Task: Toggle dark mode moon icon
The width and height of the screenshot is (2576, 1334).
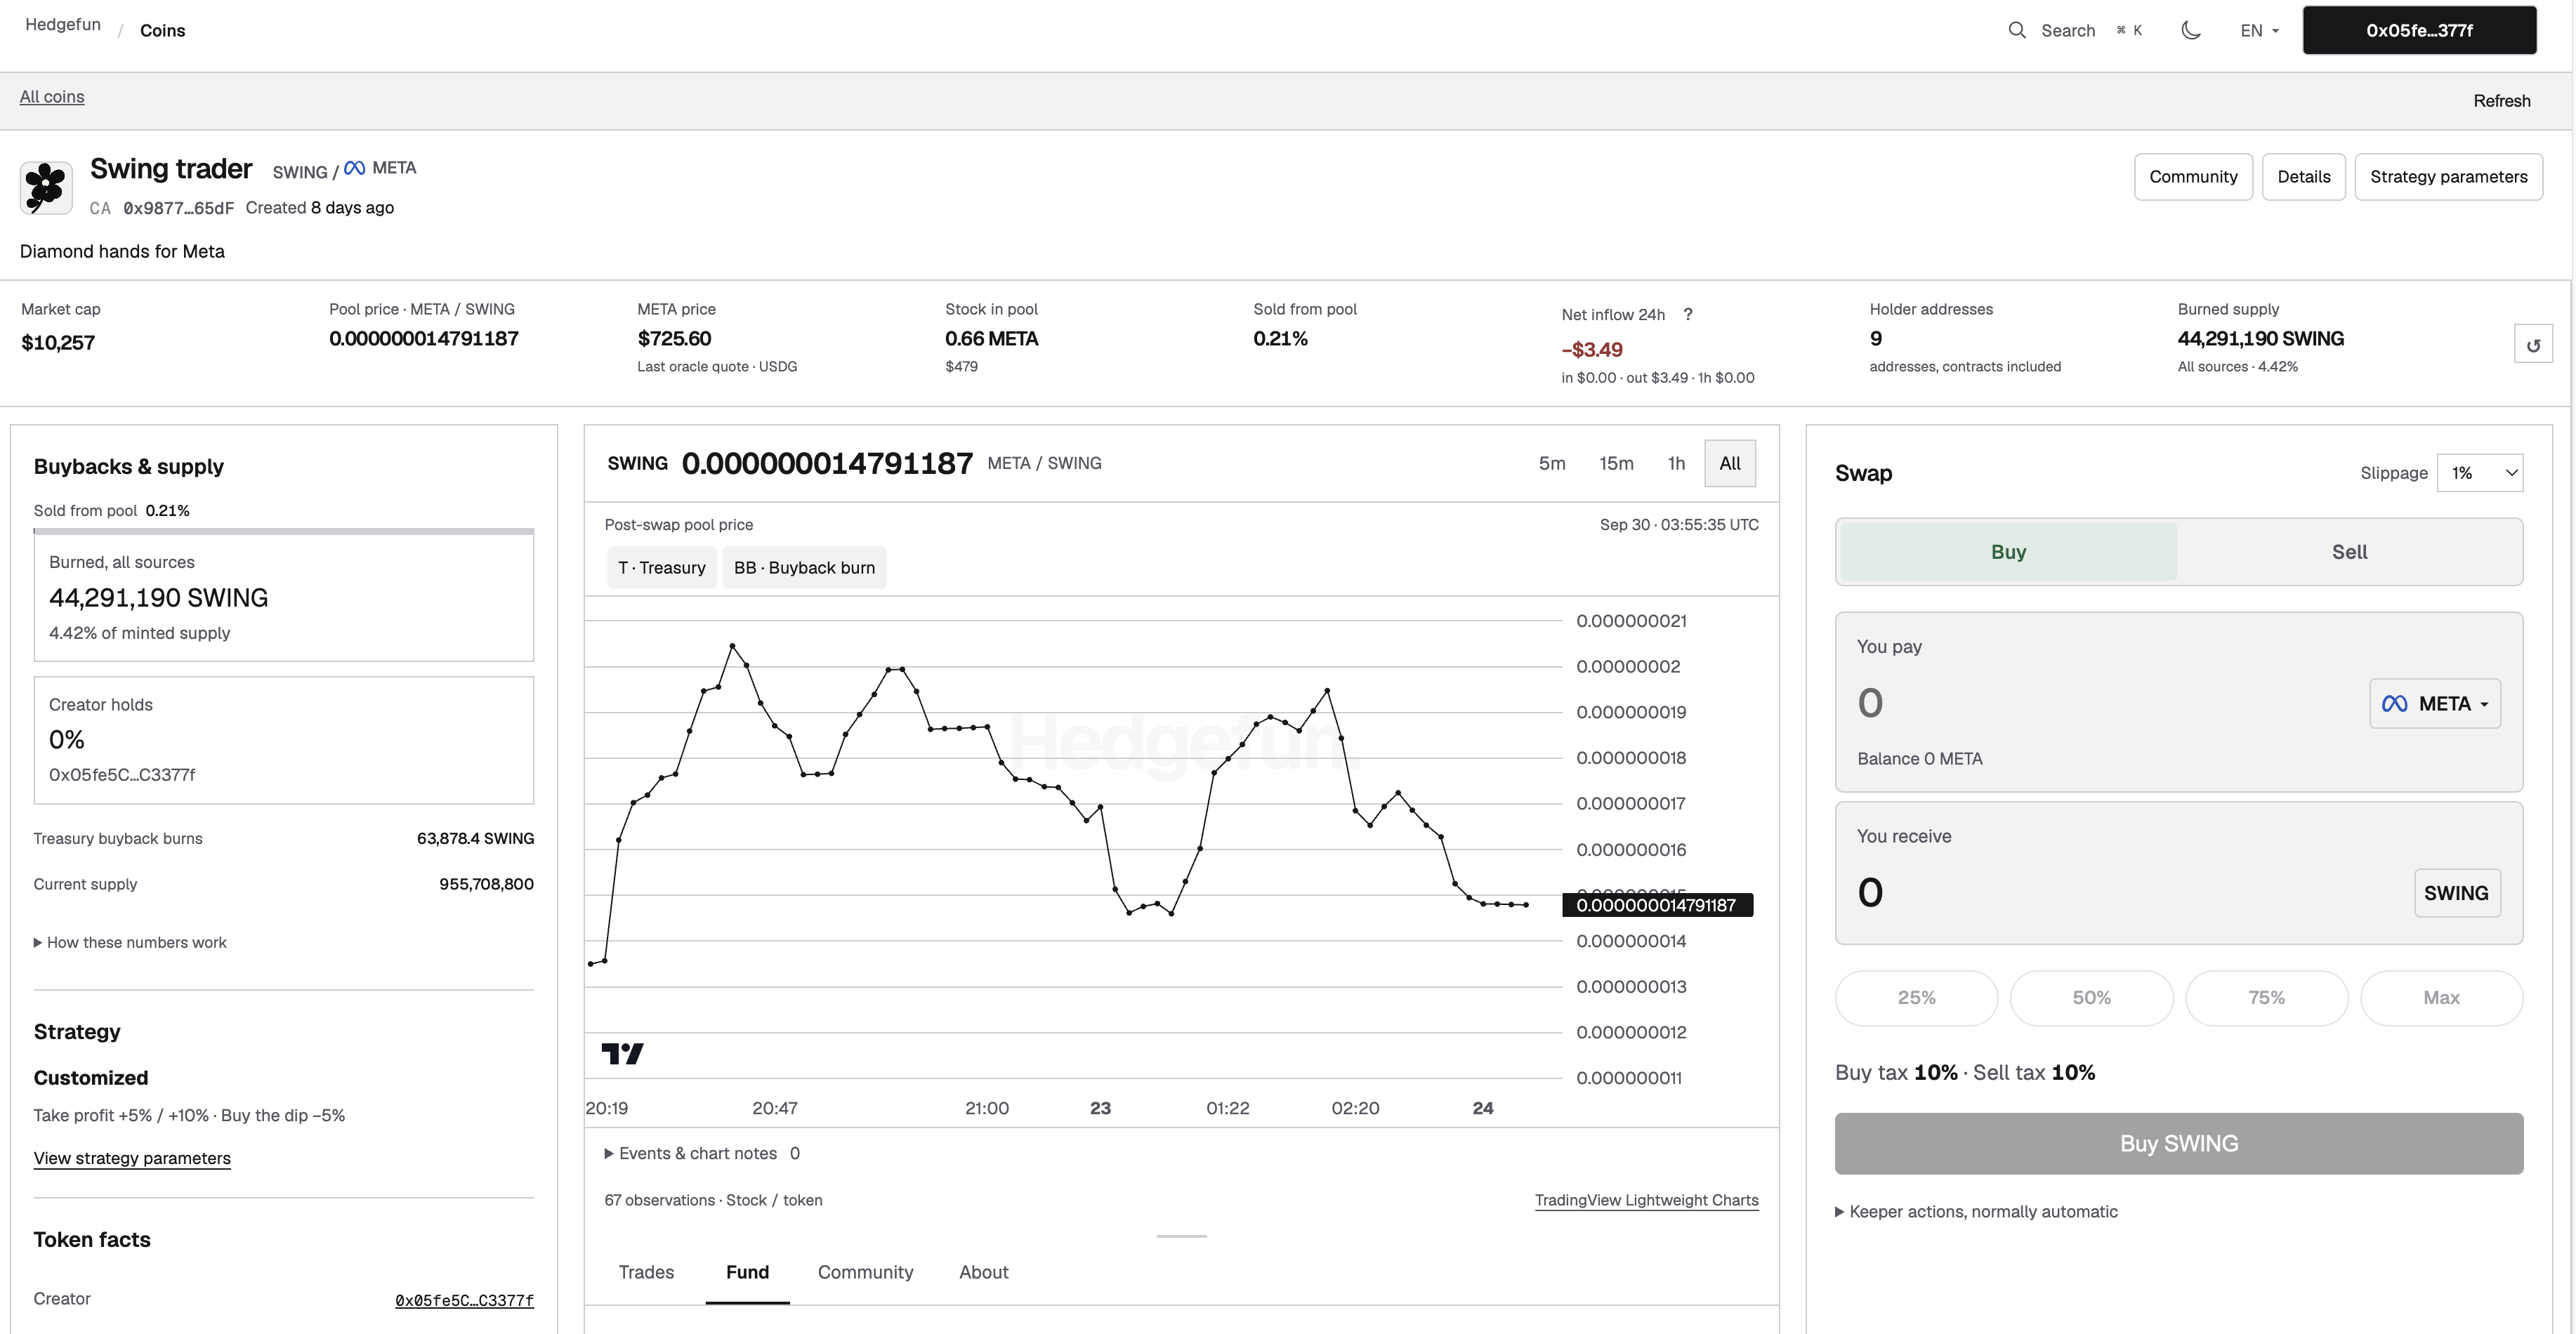Action: tap(2190, 30)
